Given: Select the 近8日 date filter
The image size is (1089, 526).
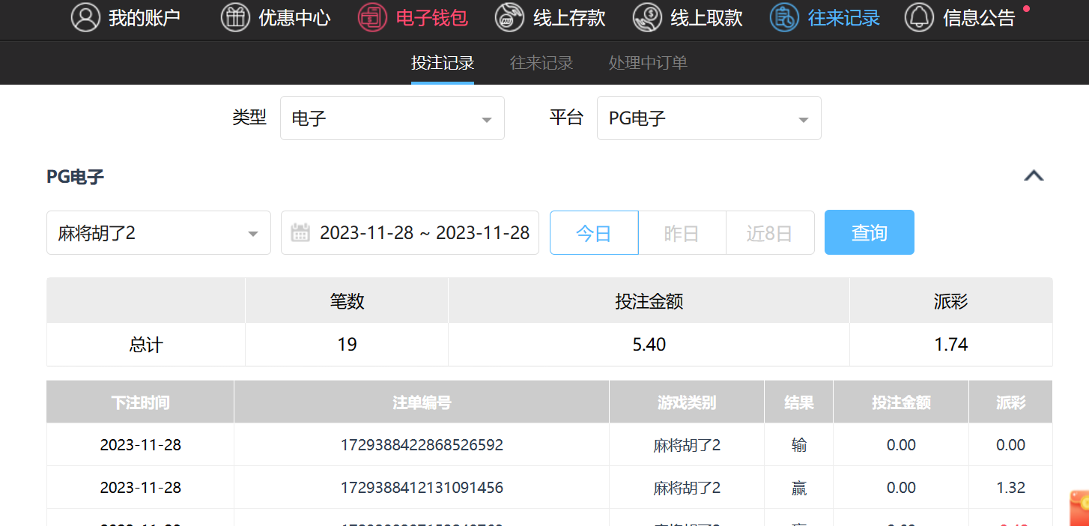Looking at the screenshot, I should (x=770, y=233).
